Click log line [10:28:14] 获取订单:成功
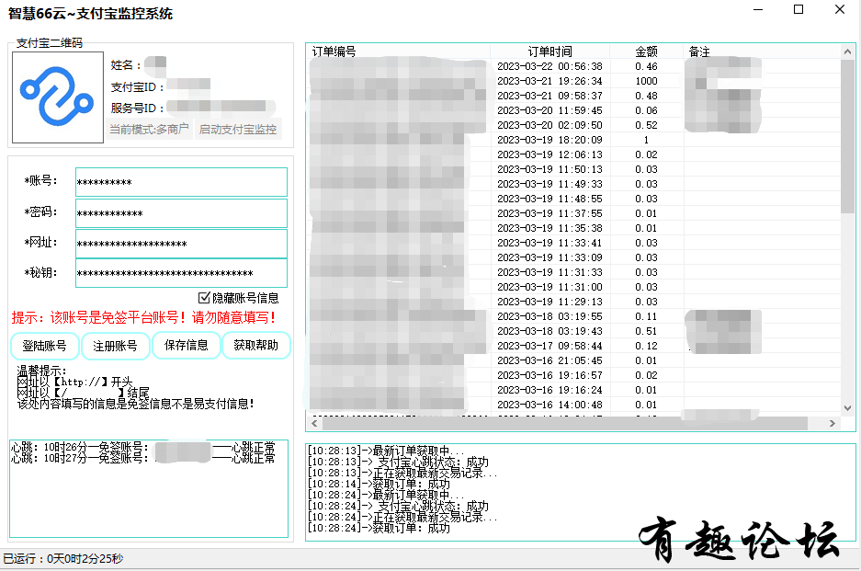The height and width of the screenshot is (571, 861). (x=379, y=485)
